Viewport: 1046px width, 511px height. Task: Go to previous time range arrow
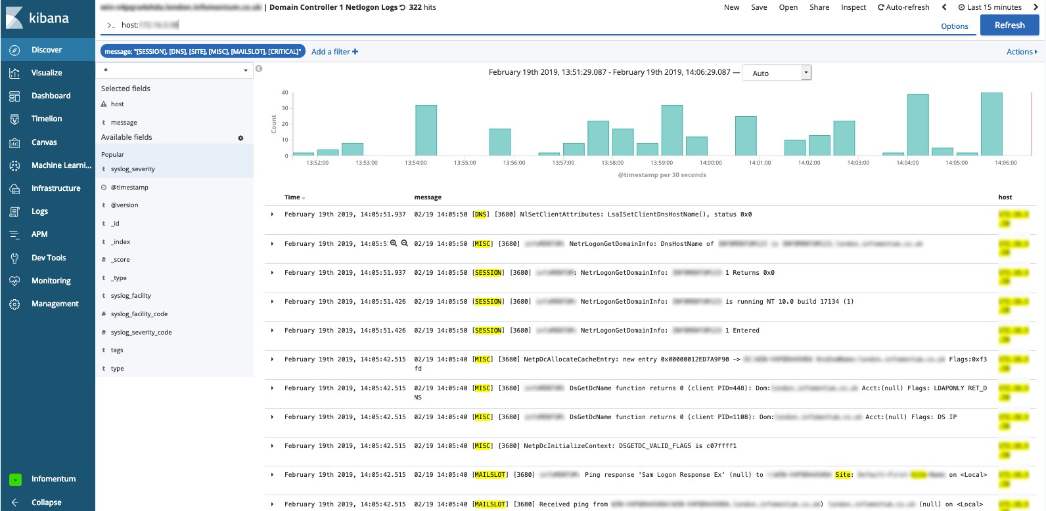944,7
